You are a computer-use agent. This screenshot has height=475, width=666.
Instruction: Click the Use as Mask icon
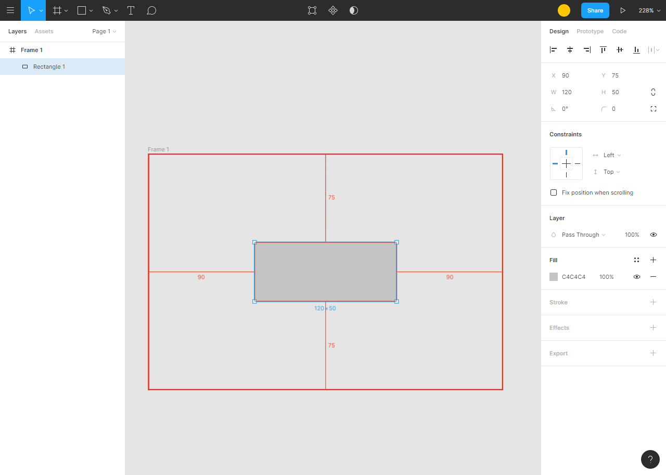(354, 10)
